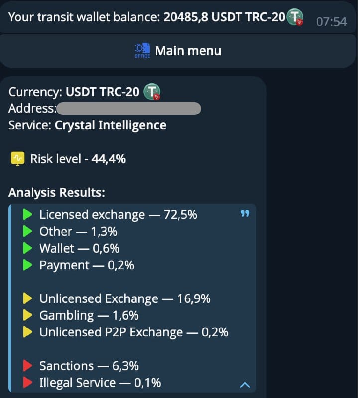Click the green arrow beside Payment

(x=27, y=265)
